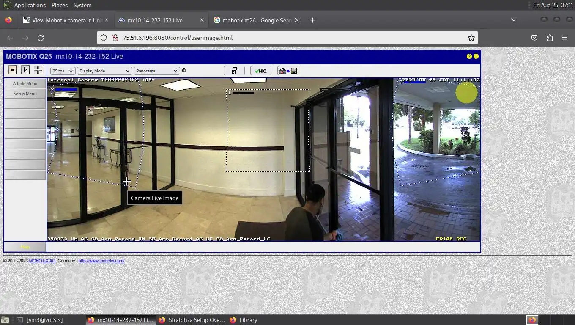This screenshot has height=325, width=575.
Task: Close the mx10-14-232-152 Live tab
Action: 202,20
